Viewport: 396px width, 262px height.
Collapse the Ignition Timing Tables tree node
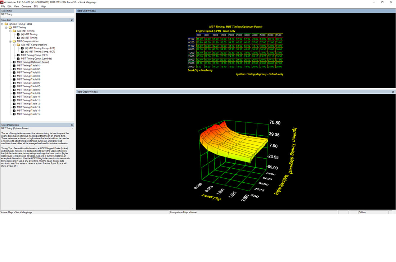click(x=2, y=24)
